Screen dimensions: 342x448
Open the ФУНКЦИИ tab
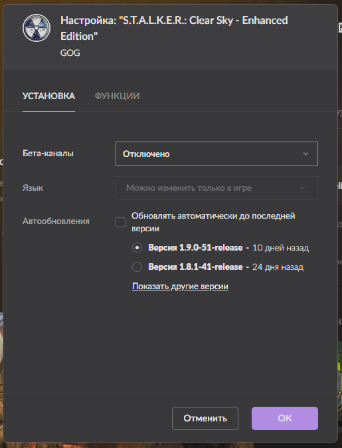(x=117, y=96)
